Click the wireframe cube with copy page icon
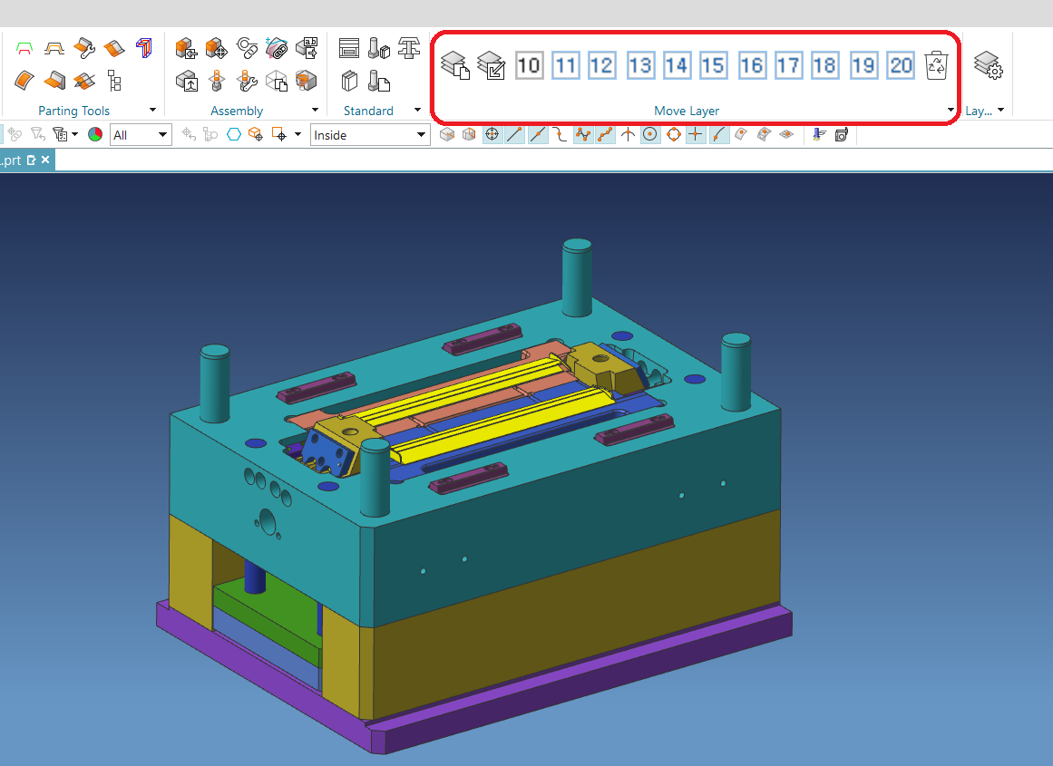The image size is (1053, 766). coord(277,82)
